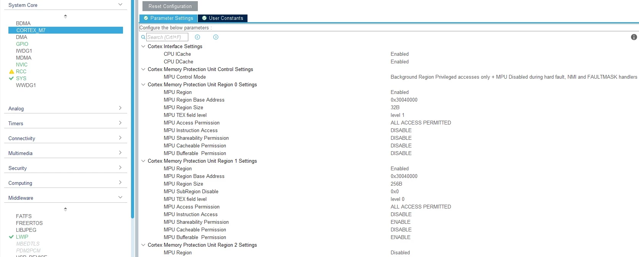Click the search magnifier icon
This screenshot has width=639, height=257.
(x=143, y=37)
